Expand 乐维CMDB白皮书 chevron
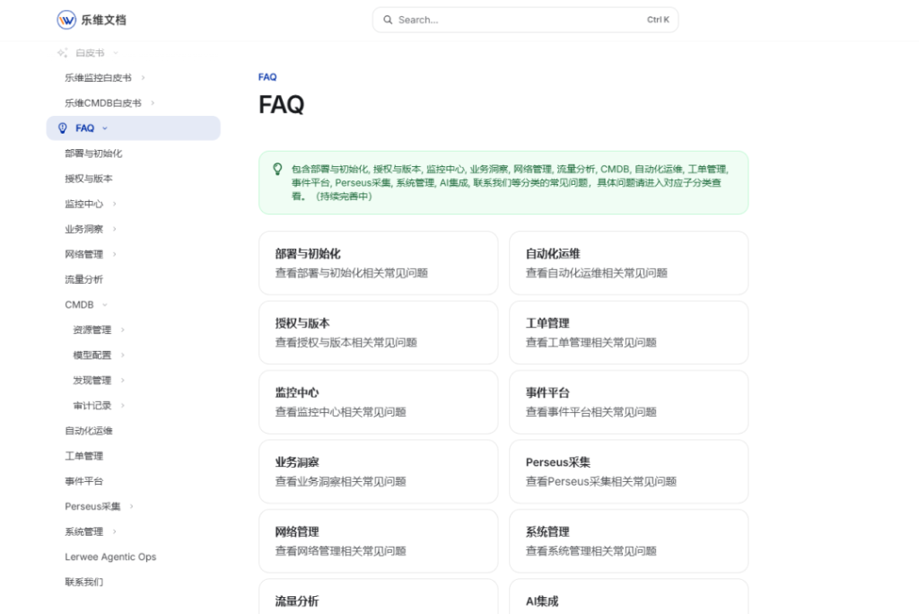The width and height of the screenshot is (919, 614). [x=153, y=102]
